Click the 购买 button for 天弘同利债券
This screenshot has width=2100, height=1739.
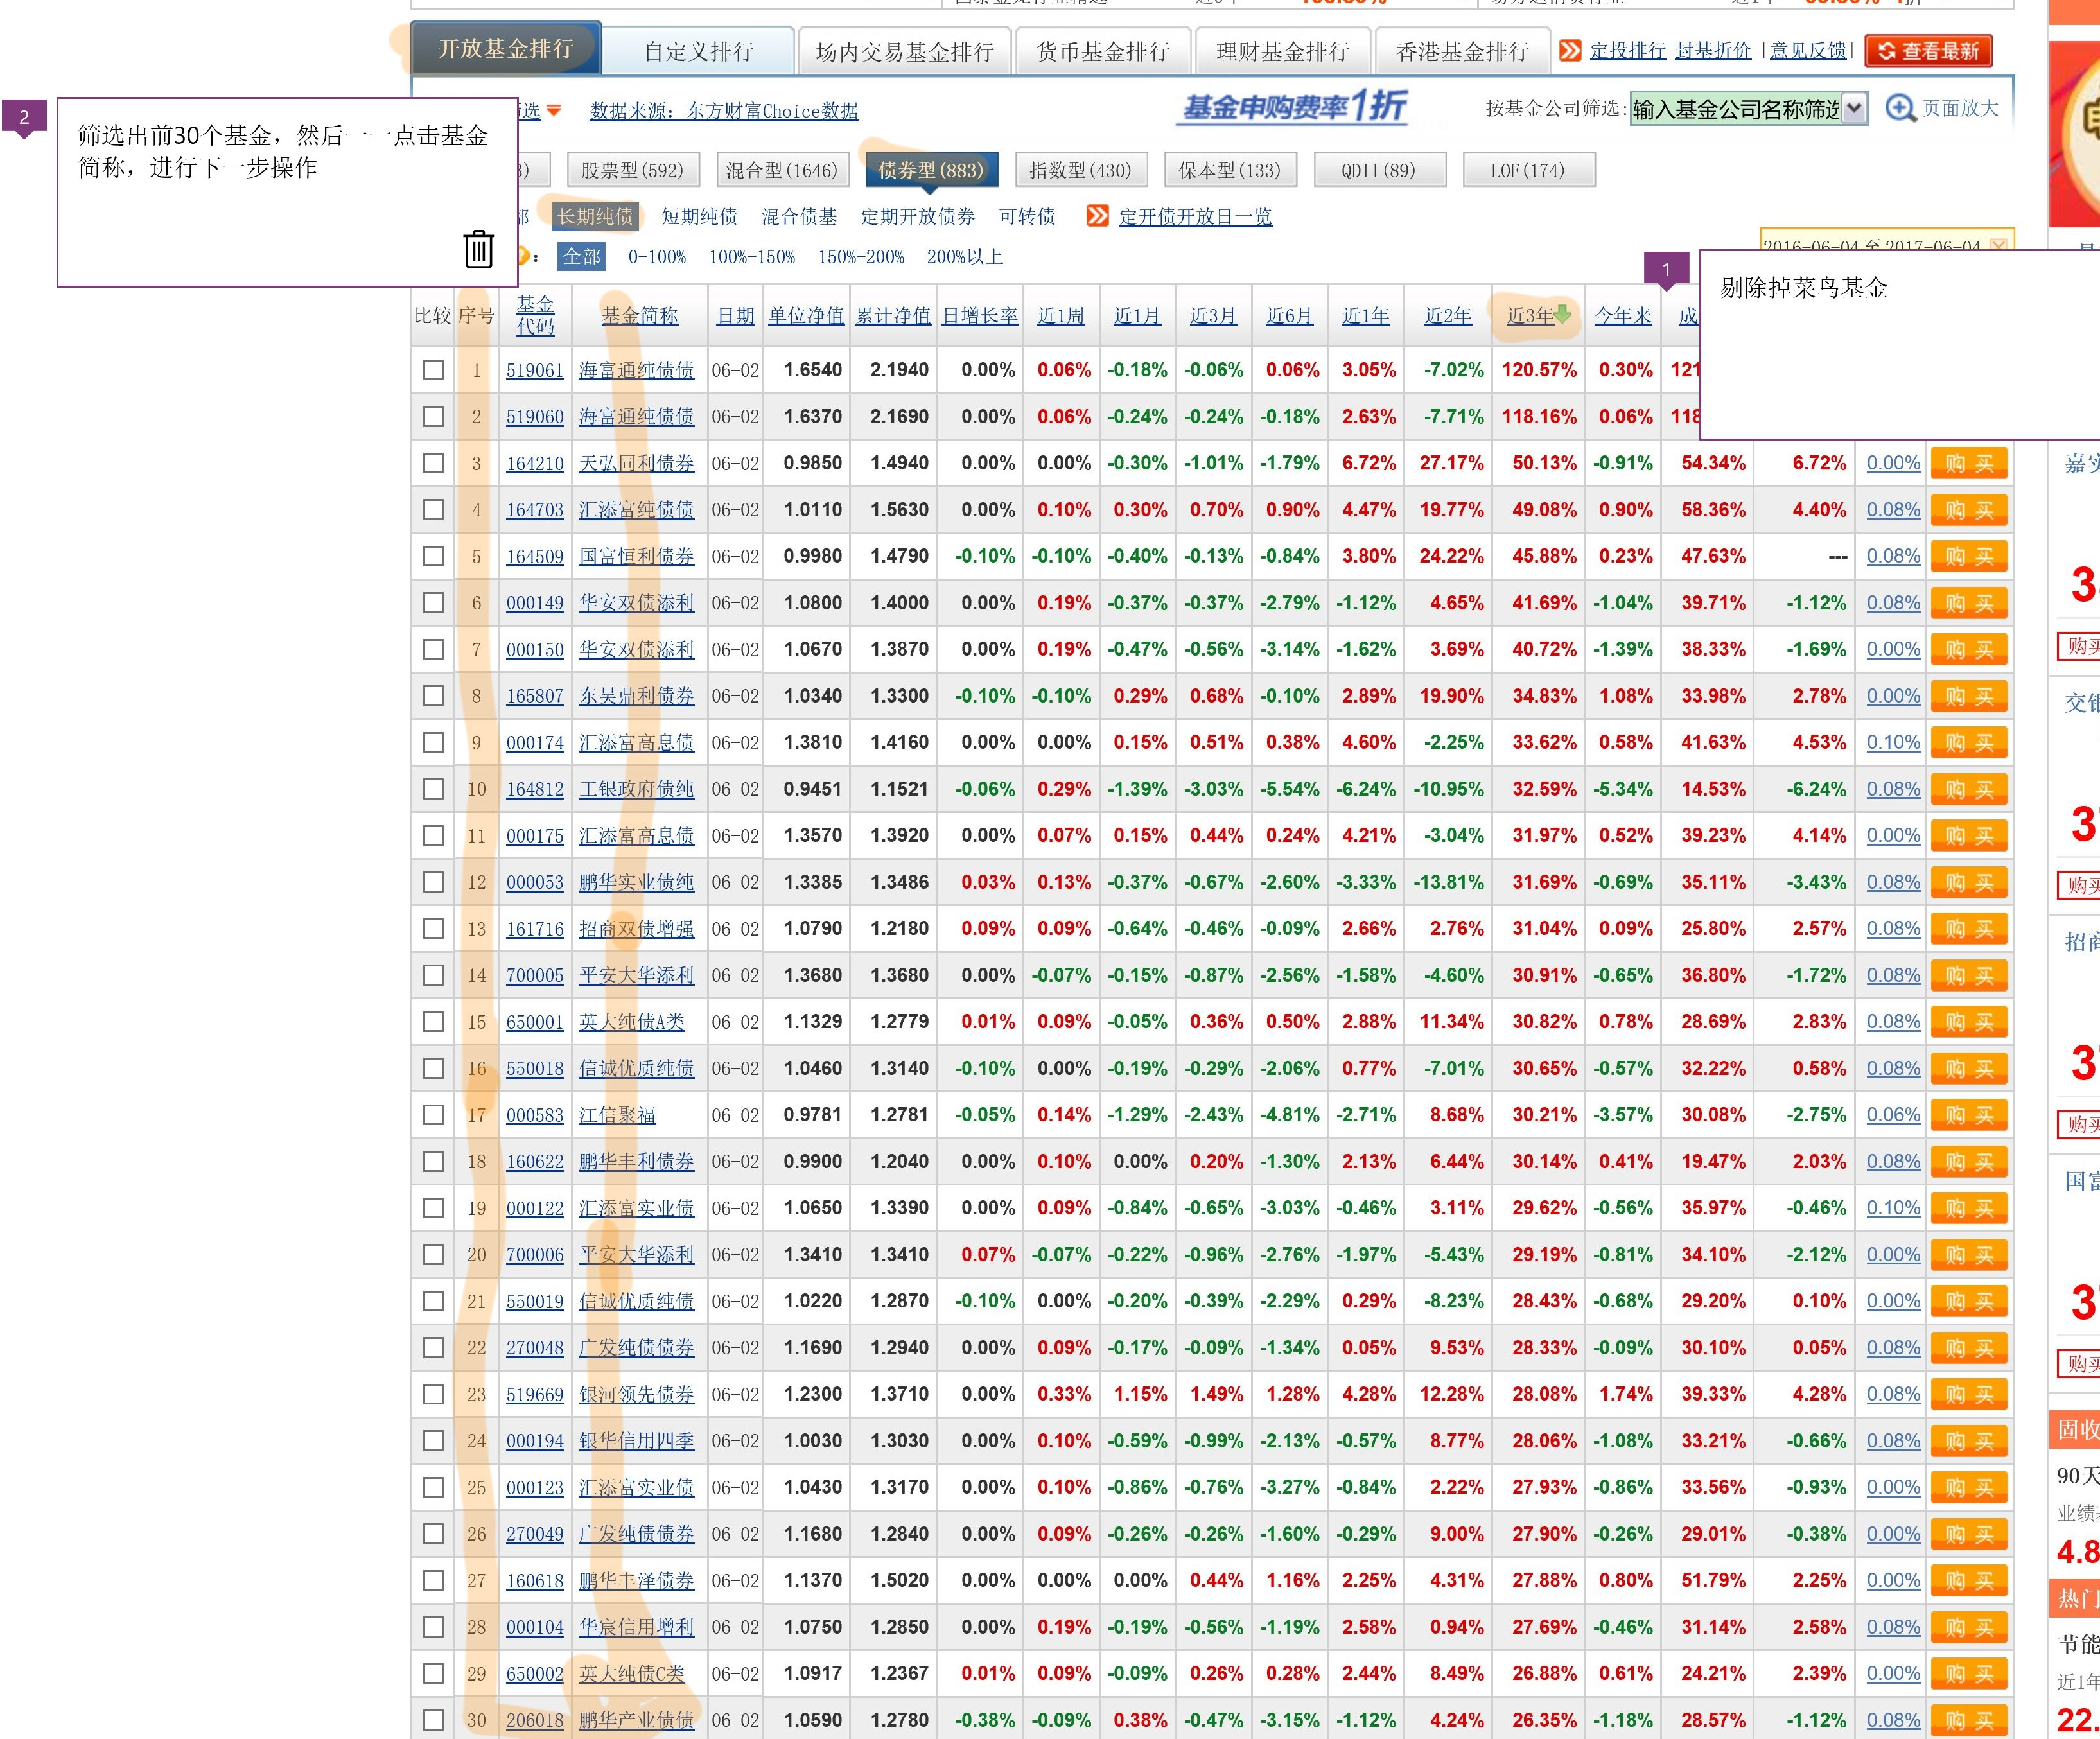[1969, 464]
